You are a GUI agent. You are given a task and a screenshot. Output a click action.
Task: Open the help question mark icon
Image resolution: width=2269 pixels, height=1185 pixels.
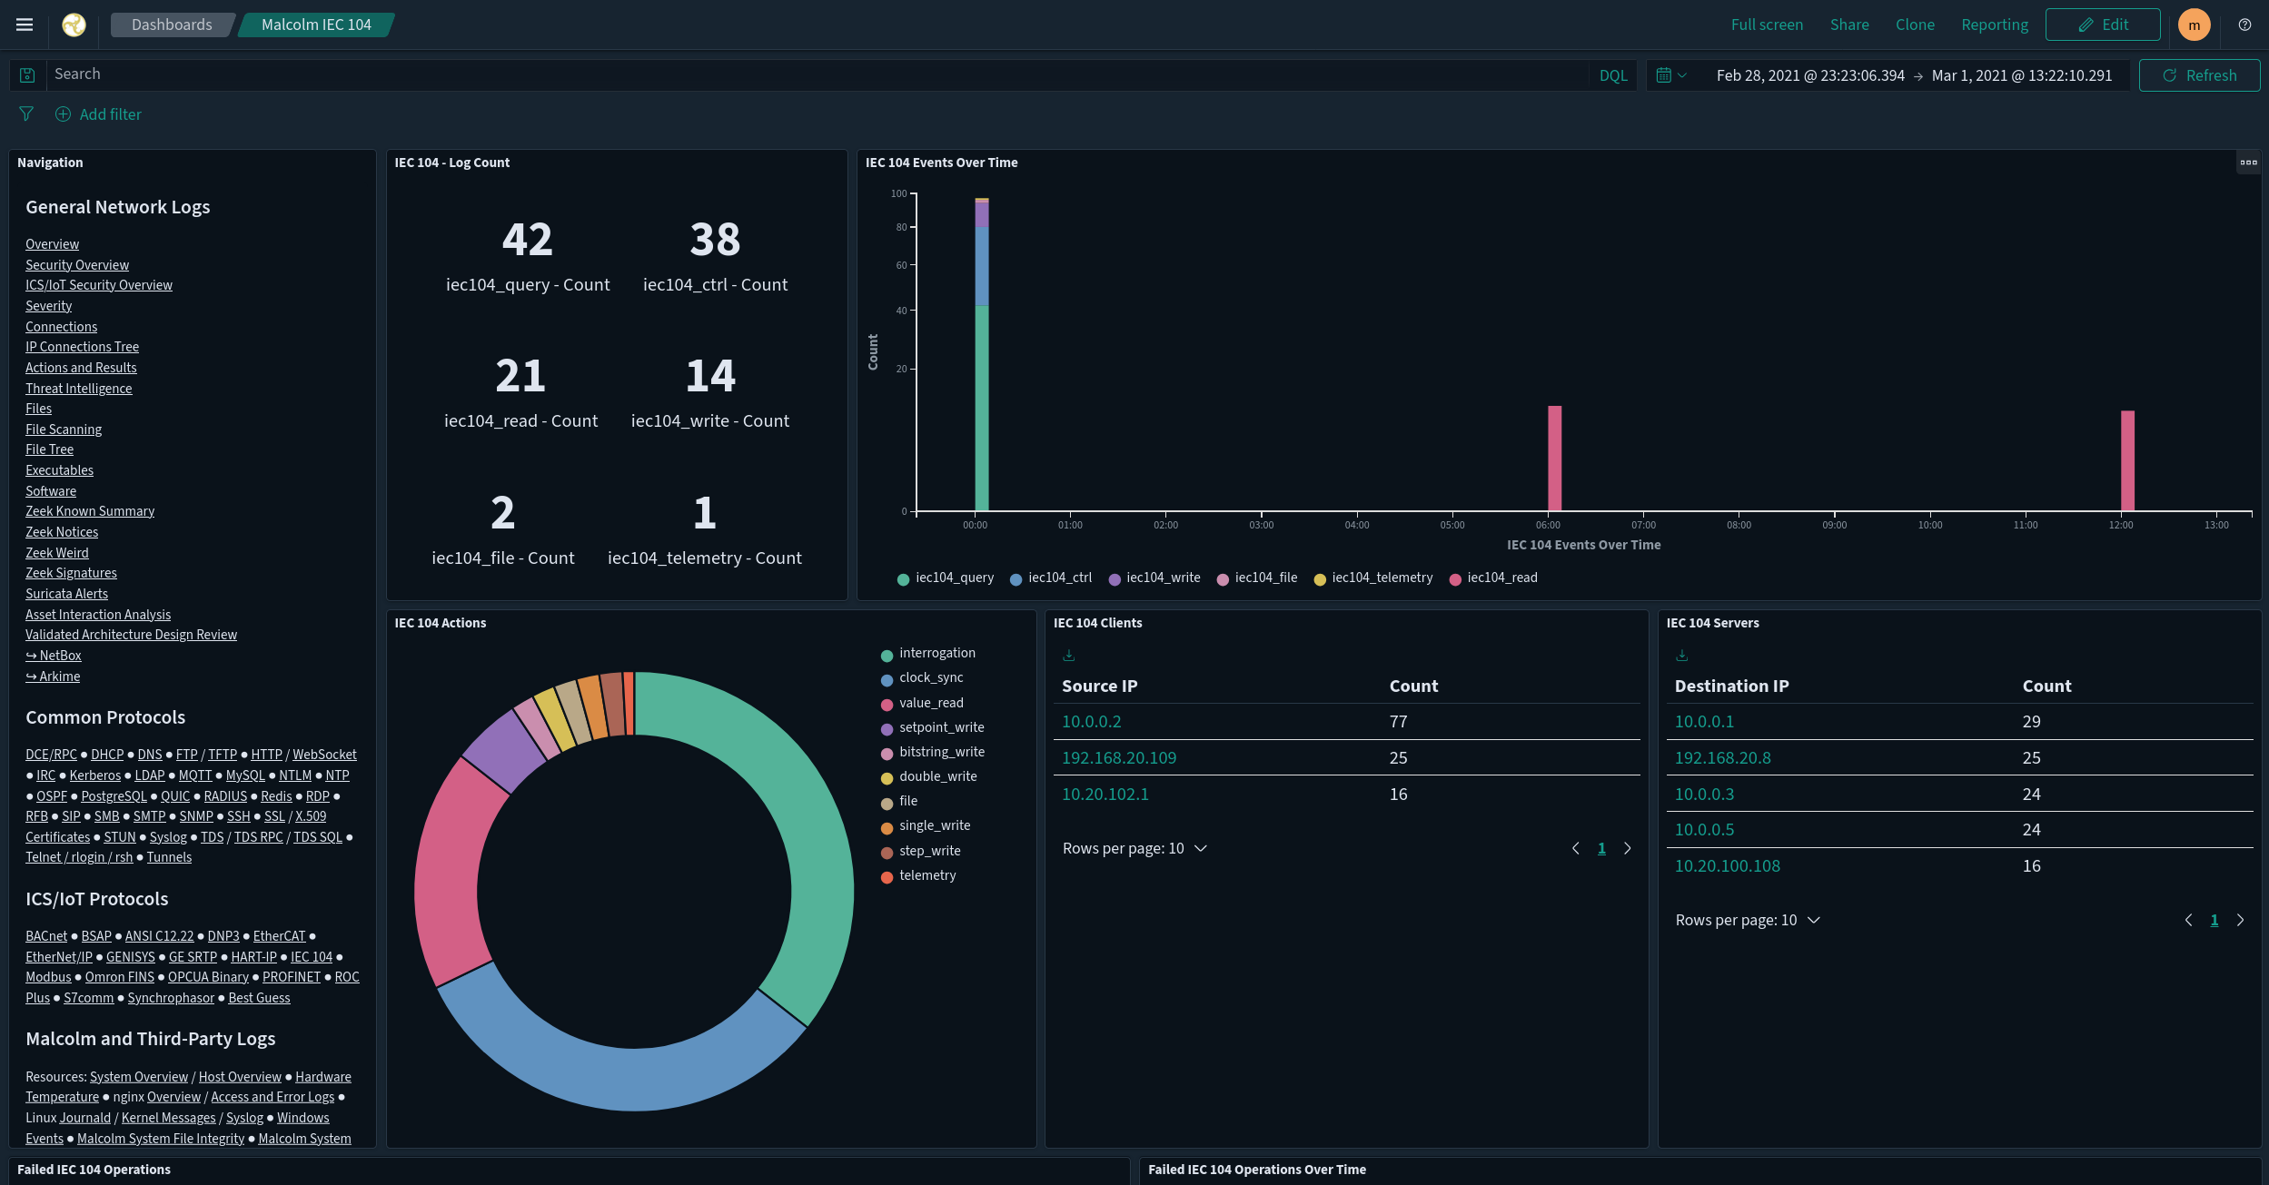[2244, 25]
